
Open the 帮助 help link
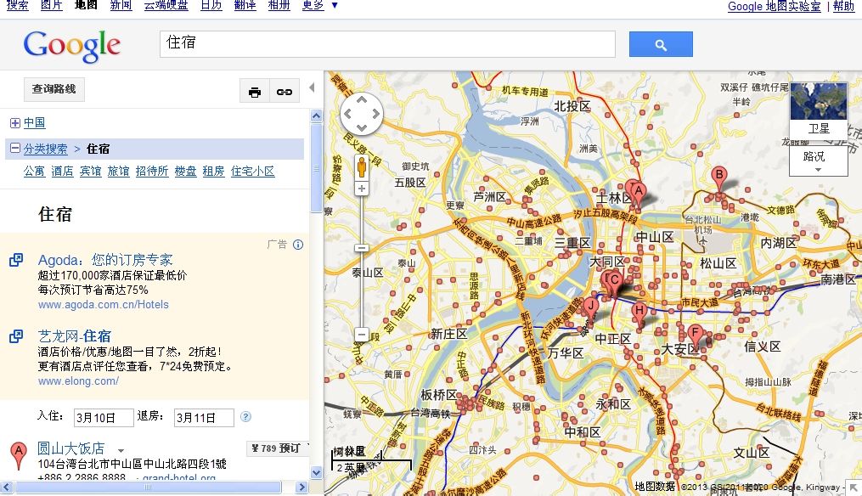[844, 6]
